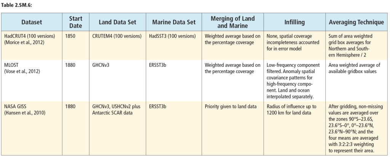390x157 pixels.
Task: Click Radius of influence infilling cell
Action: click(291, 110)
